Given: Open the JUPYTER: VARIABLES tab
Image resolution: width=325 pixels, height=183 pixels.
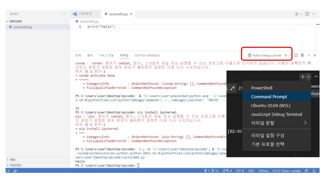Looking at the screenshot, I should click(x=147, y=55).
